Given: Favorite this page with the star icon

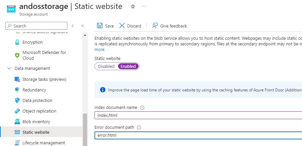Looking at the screenshot, I should click(133, 7).
